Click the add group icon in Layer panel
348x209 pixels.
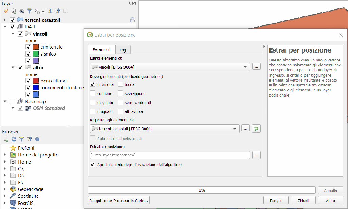coord(14,11)
